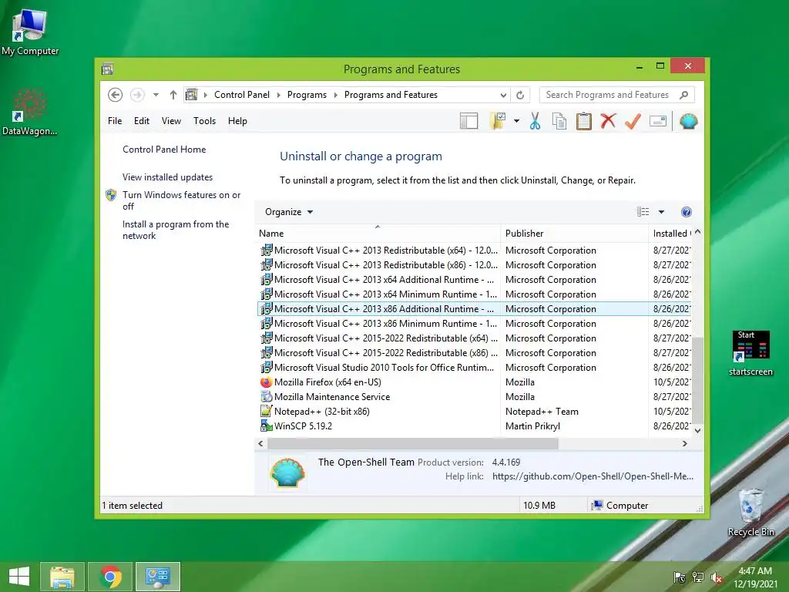Viewport: 789px width, 592px height.
Task: Open the View menu
Action: point(171,121)
